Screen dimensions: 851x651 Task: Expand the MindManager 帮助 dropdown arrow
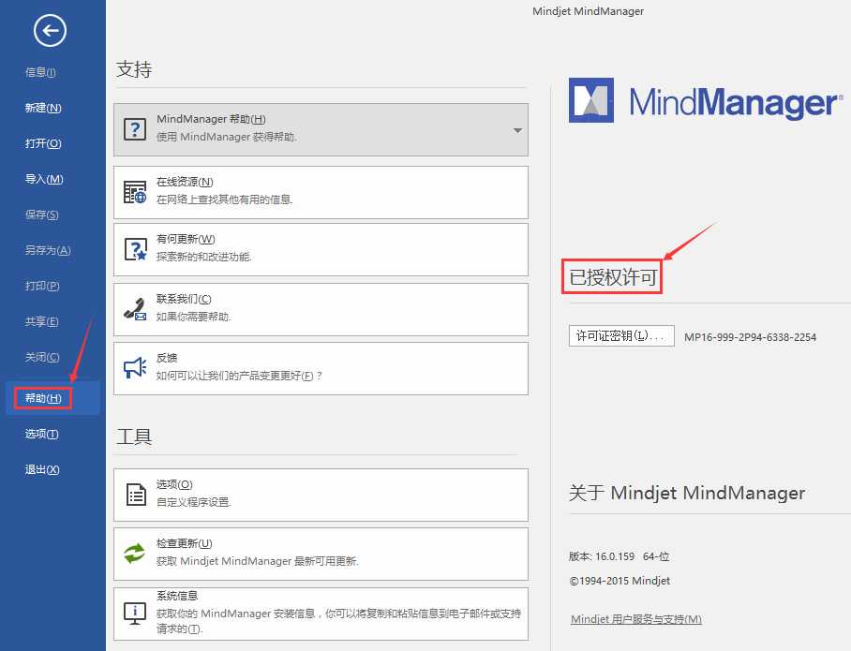click(517, 130)
